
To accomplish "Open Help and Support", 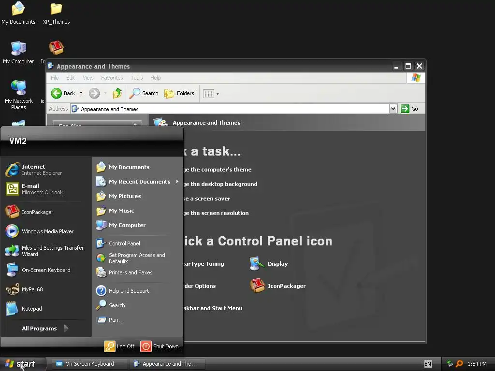I will coord(122,290).
